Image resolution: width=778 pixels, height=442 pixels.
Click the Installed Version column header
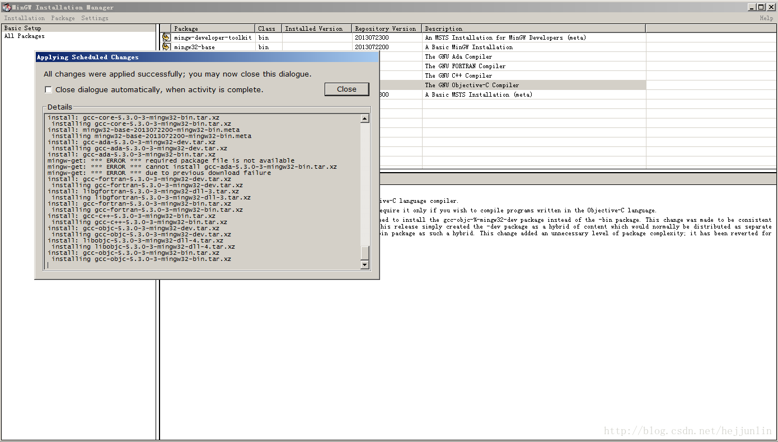click(x=317, y=28)
